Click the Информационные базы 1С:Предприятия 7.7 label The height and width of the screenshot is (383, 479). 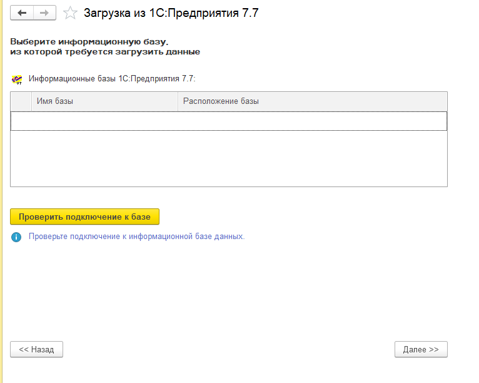coord(112,79)
